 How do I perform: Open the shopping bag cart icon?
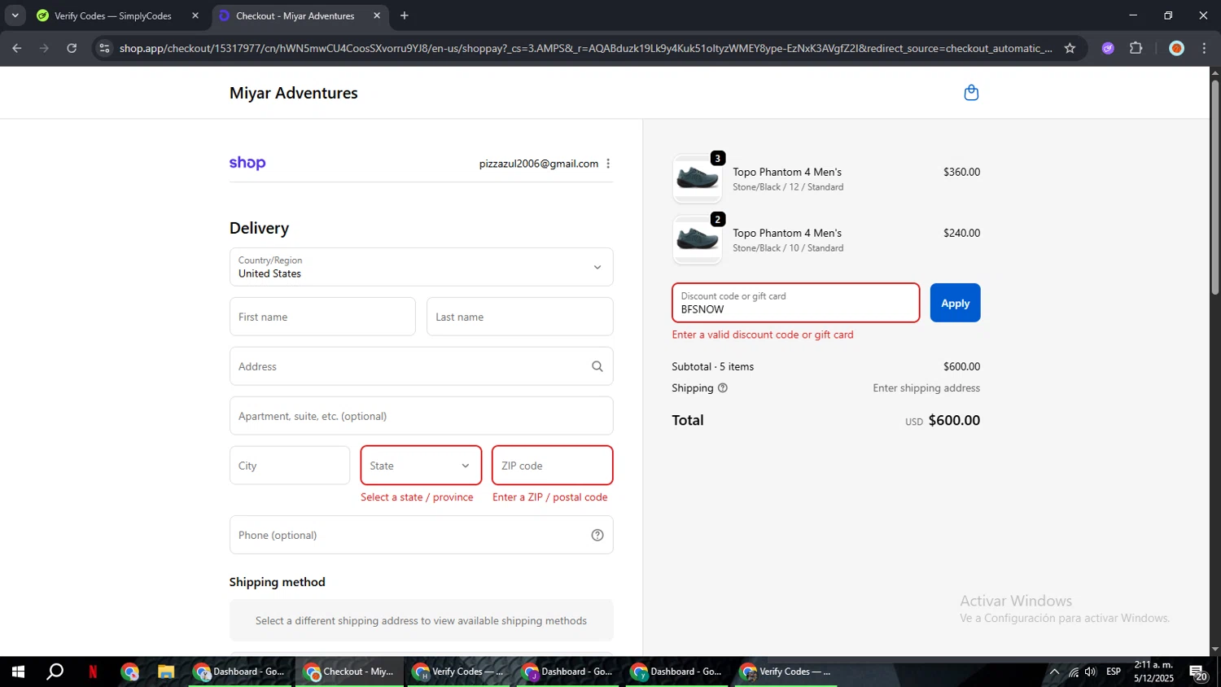point(971,93)
